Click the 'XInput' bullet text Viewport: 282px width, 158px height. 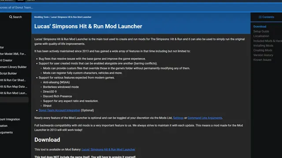point(47,106)
